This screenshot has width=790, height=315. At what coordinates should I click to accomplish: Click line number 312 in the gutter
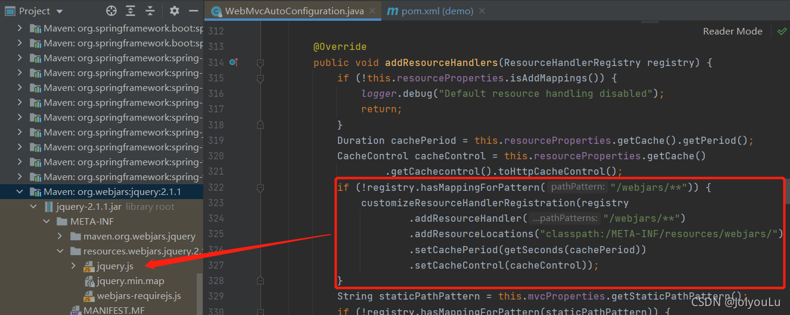click(x=216, y=31)
